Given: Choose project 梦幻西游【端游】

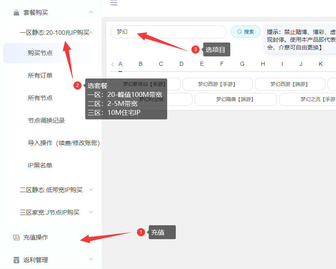Looking at the screenshot, I should pos(290,84).
